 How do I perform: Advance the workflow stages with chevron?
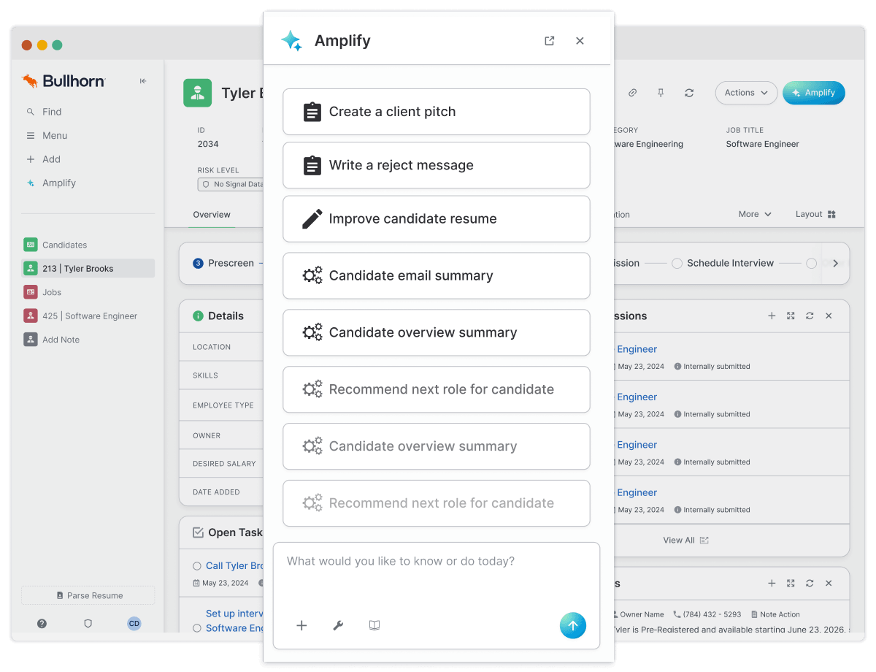(836, 263)
